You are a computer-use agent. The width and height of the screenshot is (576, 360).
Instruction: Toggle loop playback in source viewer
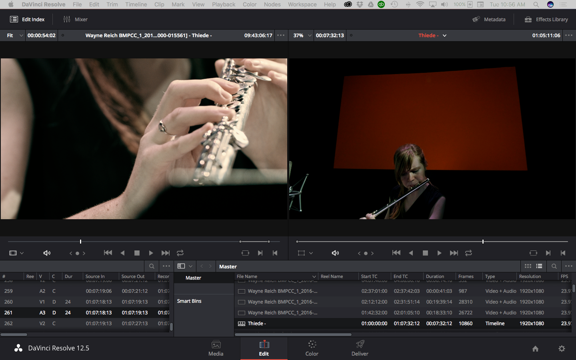(180, 253)
